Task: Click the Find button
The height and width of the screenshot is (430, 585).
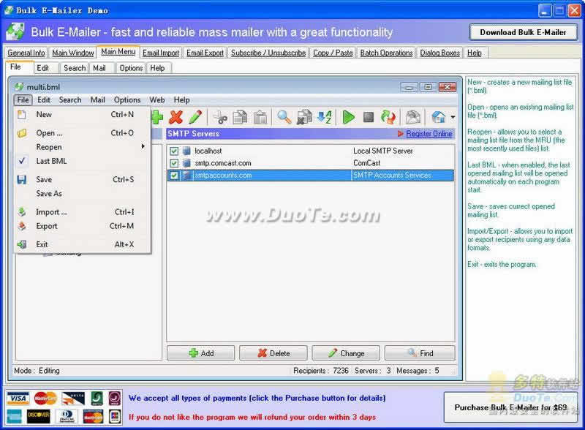Action: point(420,353)
